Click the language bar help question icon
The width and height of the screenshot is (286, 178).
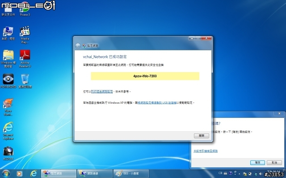point(231,173)
